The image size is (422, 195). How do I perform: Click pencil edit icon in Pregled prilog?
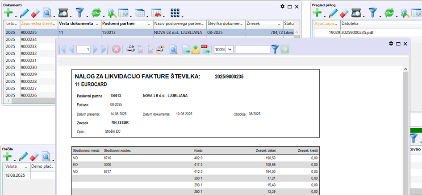(333, 12)
